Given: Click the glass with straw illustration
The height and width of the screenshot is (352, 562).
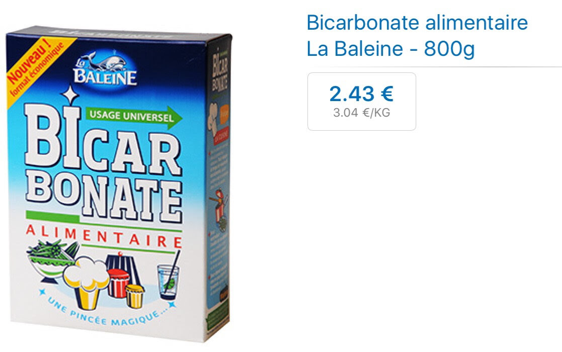Looking at the screenshot, I should [169, 277].
